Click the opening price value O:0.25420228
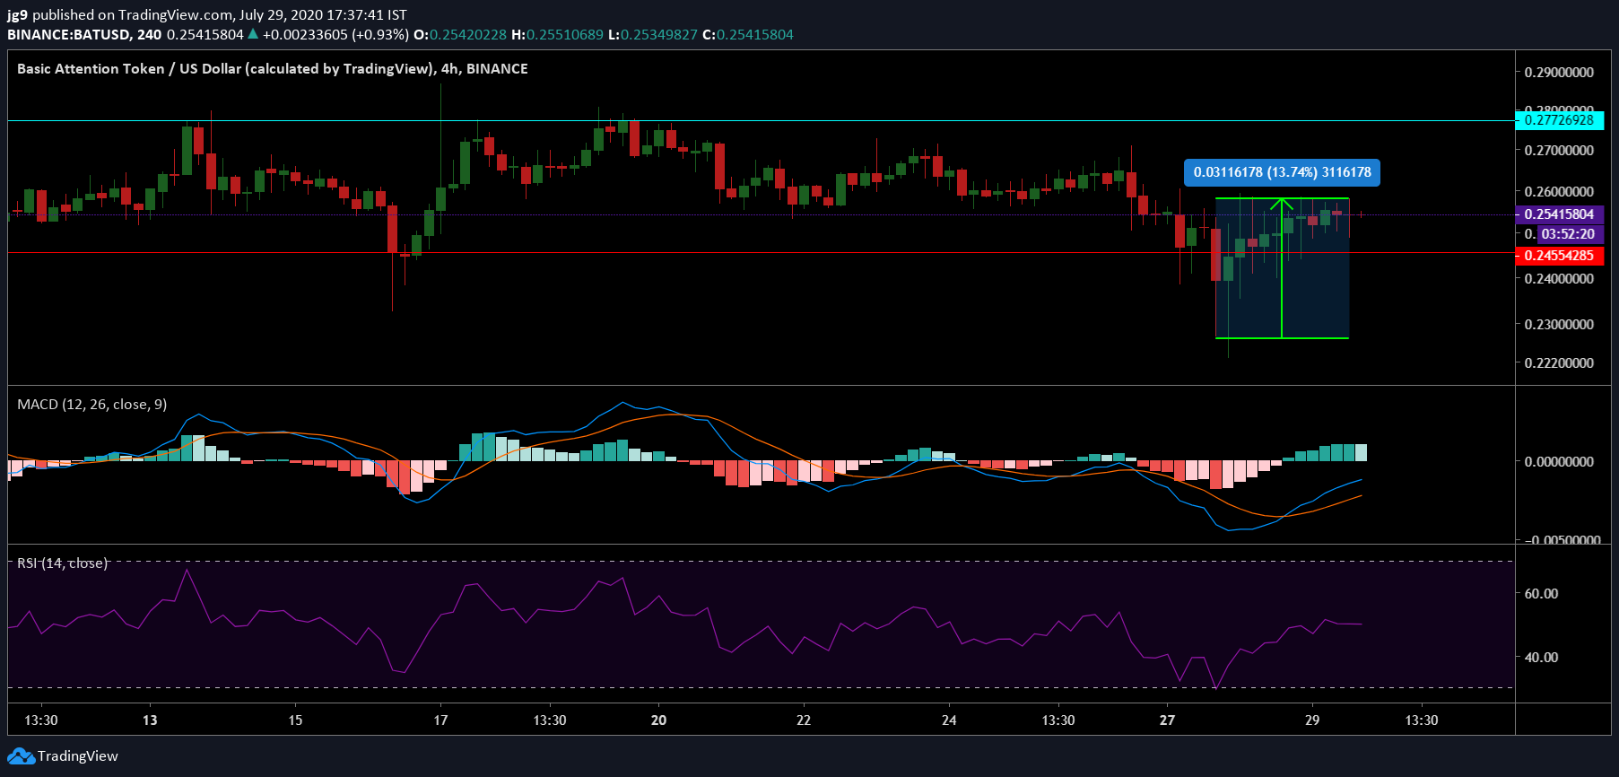This screenshot has width=1619, height=777. pyautogui.click(x=460, y=35)
